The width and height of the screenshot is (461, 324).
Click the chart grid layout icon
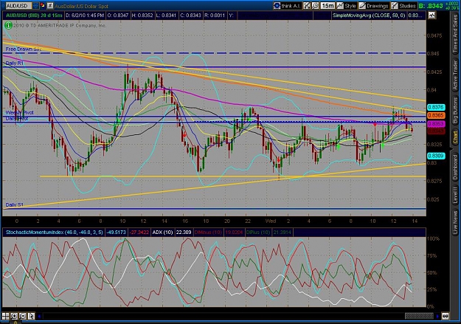pyautogui.click(x=6, y=317)
